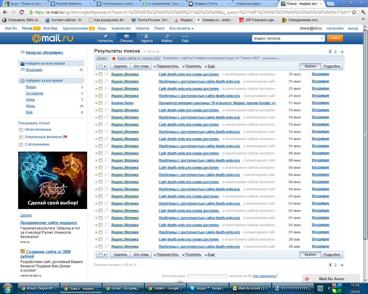Check Непрочитанные filter checkbox
Viewport: 368px width, 294px height.
[21, 130]
